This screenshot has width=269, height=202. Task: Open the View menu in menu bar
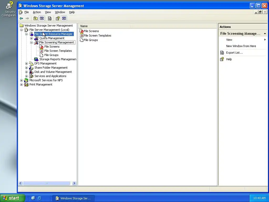click(48, 12)
